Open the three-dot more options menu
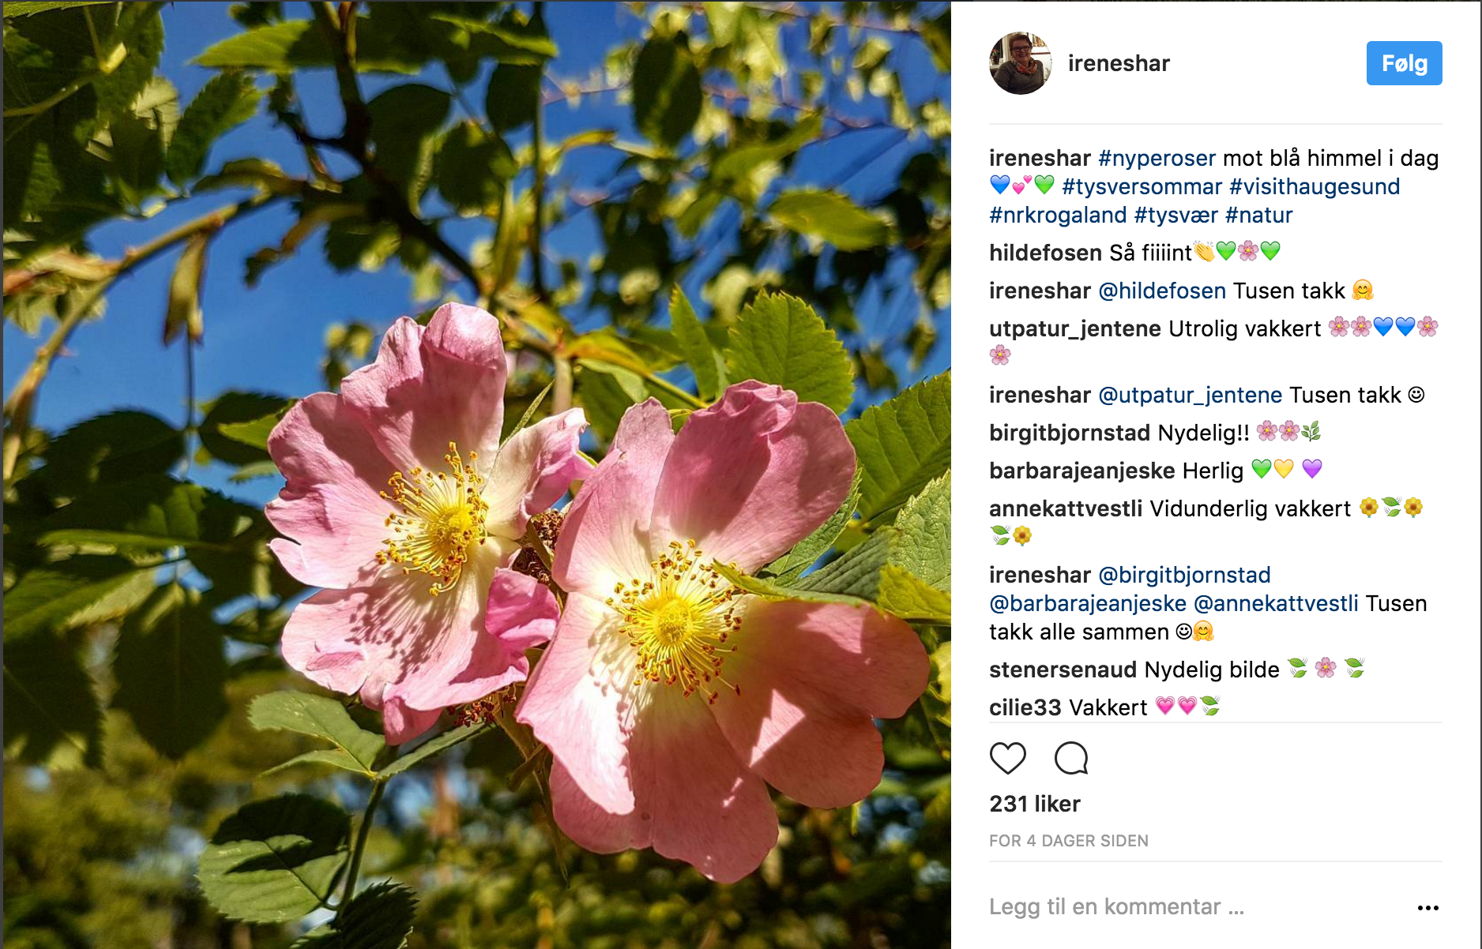This screenshot has height=949, width=1482. 1427,908
